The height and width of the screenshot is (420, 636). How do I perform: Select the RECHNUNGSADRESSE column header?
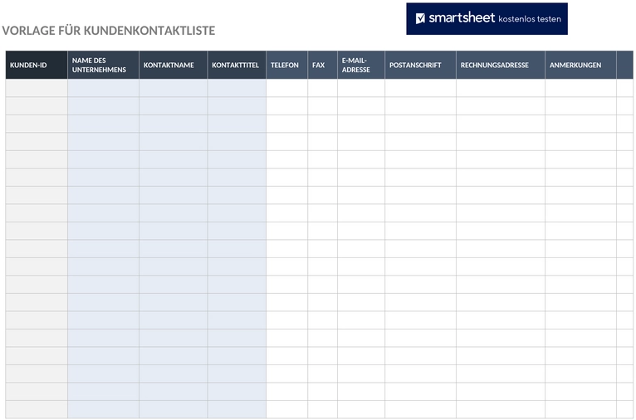pyautogui.click(x=501, y=65)
